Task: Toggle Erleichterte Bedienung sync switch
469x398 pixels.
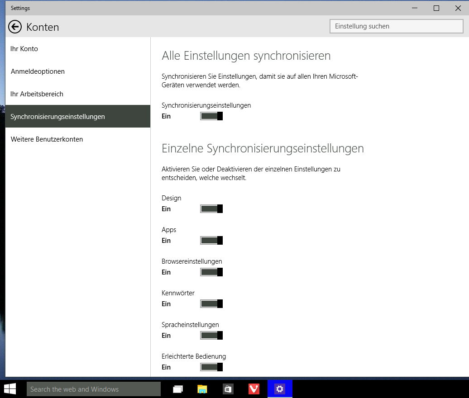Action: (211, 367)
